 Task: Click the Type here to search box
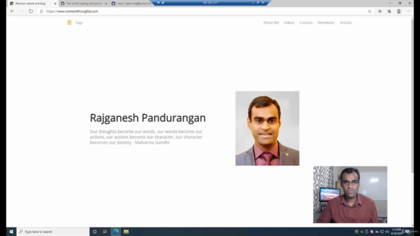[53, 231]
